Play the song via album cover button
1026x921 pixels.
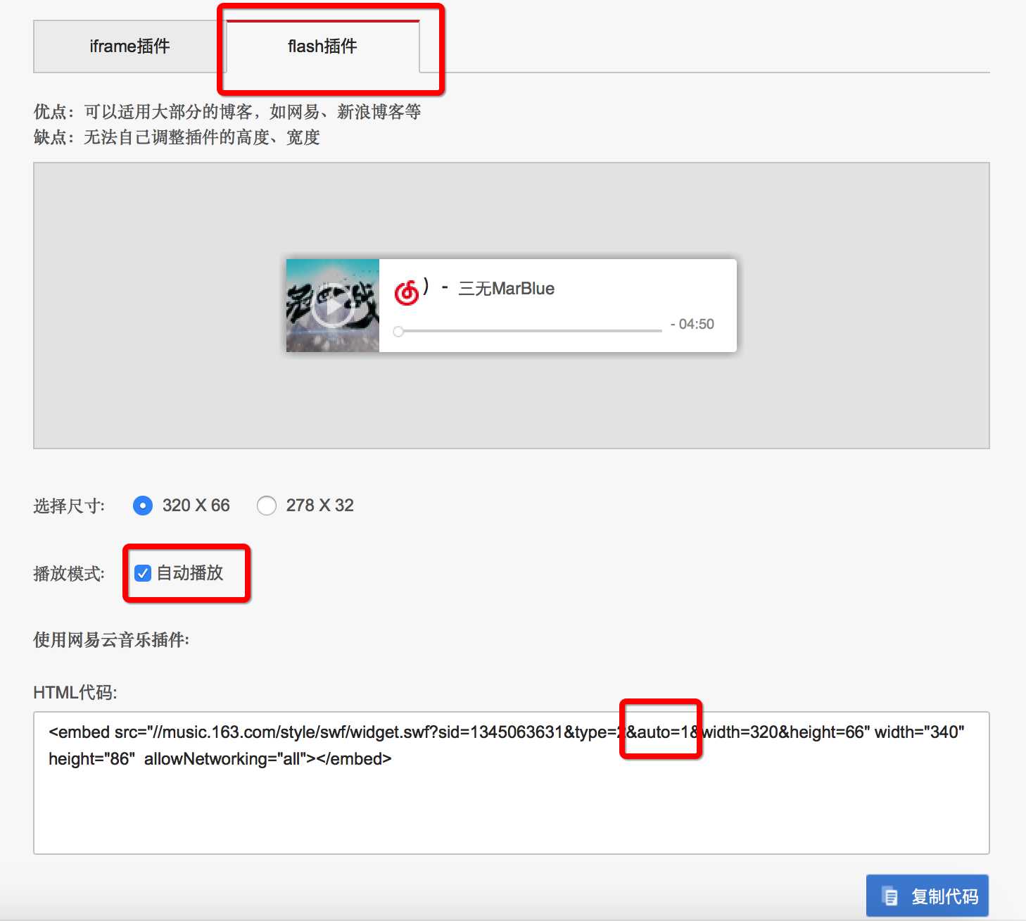coord(333,306)
